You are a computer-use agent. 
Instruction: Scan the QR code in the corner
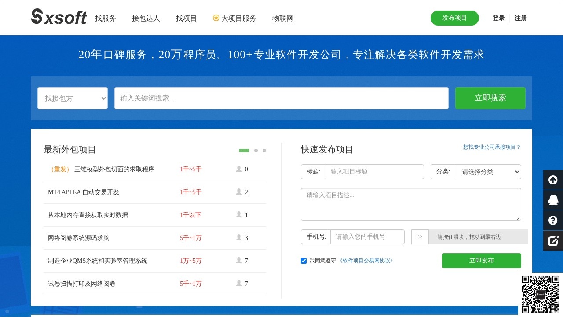coord(540,294)
